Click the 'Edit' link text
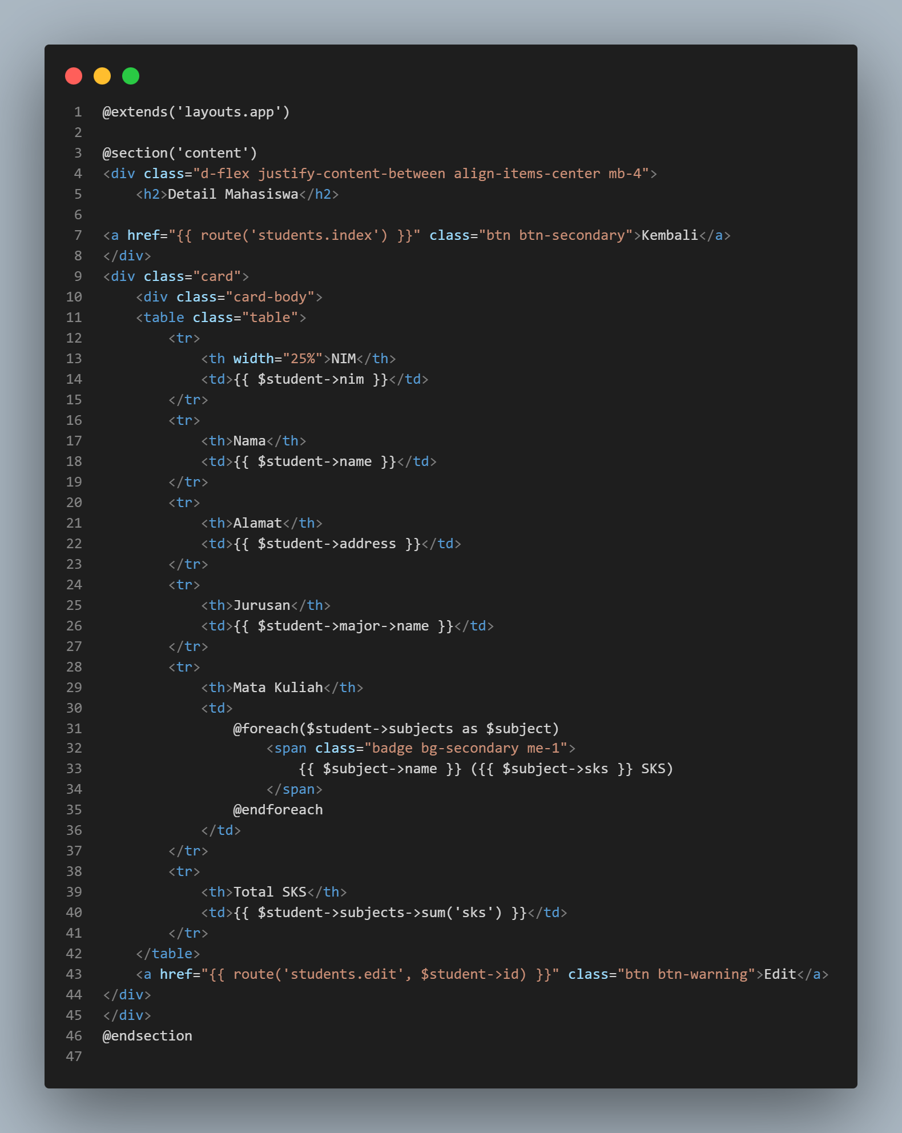 click(780, 974)
